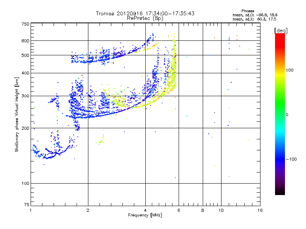The image size is (306, 229).
Task: Click the 'Phases' header label
Action: click(247, 11)
